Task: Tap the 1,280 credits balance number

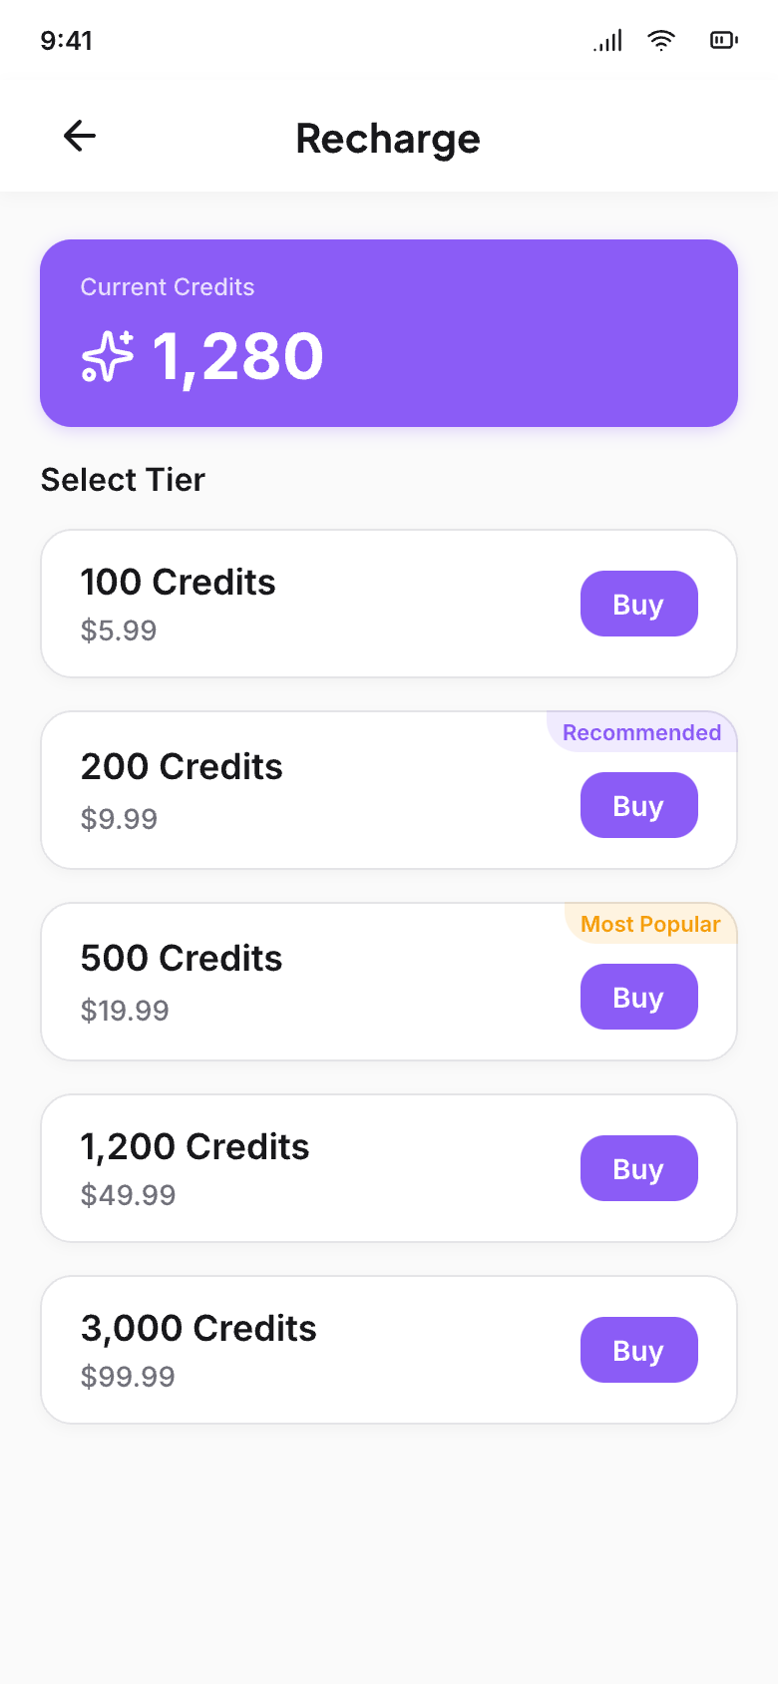Action: tap(237, 357)
